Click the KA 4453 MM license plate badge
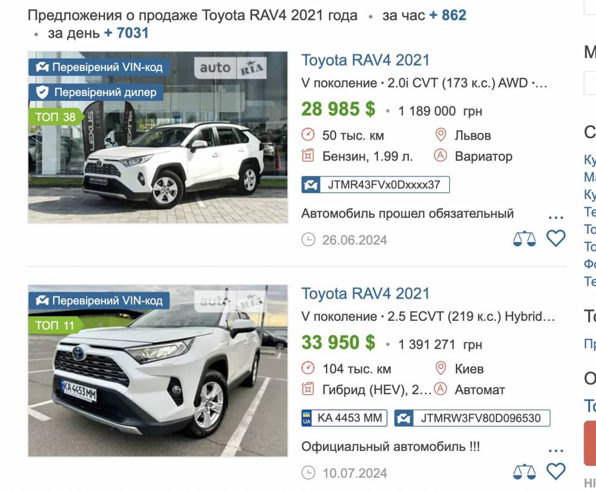This screenshot has height=492, width=596. [x=344, y=418]
